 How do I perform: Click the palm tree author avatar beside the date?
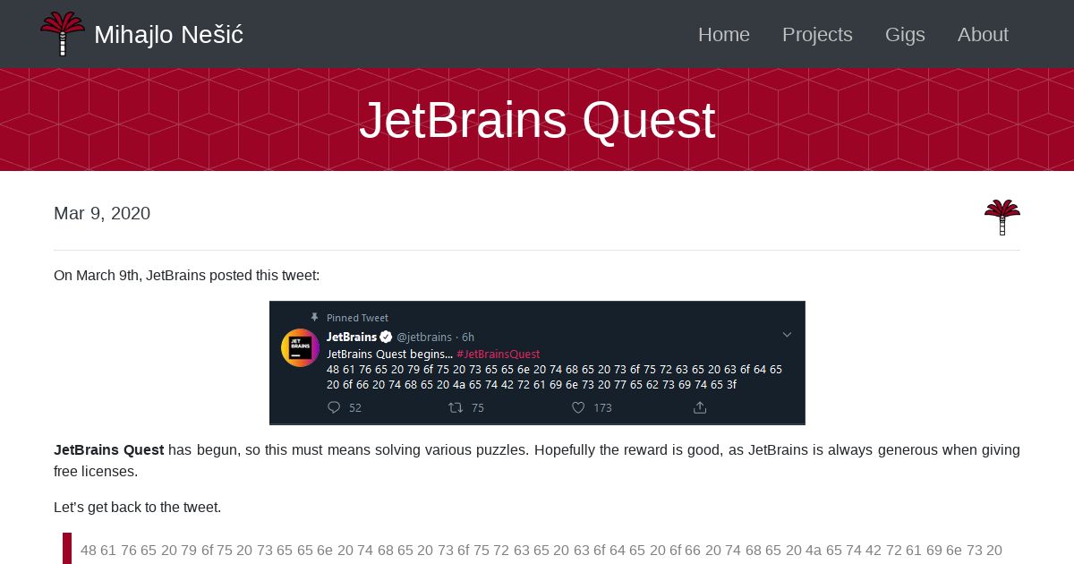pos(1002,218)
